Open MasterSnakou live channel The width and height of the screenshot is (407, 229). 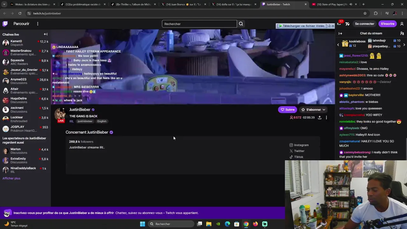25,52
